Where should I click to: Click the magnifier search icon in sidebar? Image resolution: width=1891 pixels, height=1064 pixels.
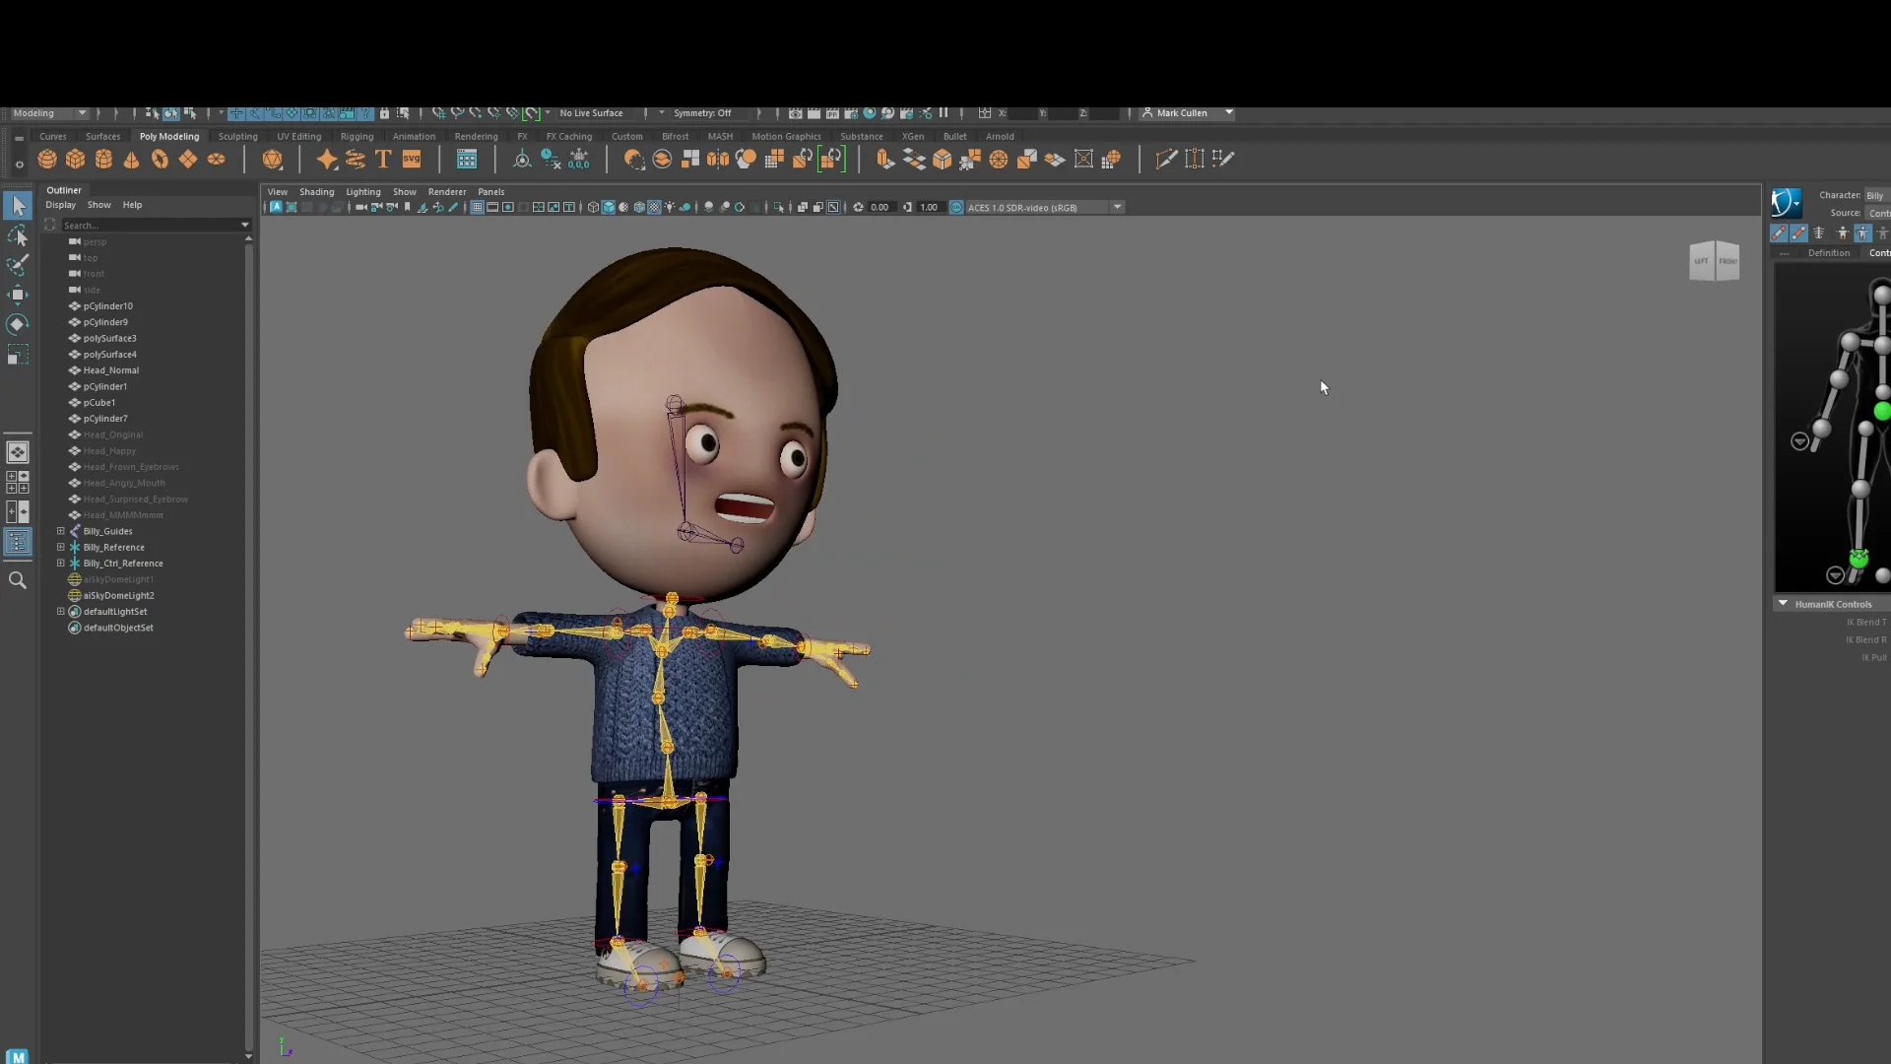coord(18,580)
